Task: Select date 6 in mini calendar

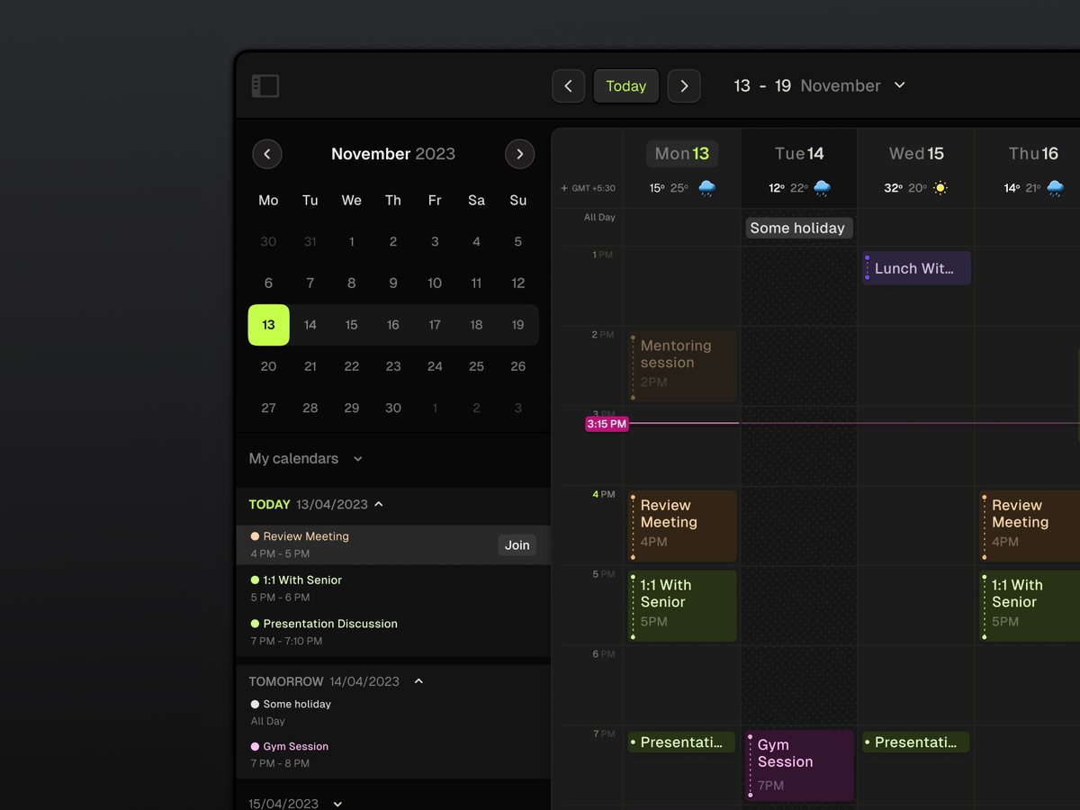Action: click(x=268, y=283)
